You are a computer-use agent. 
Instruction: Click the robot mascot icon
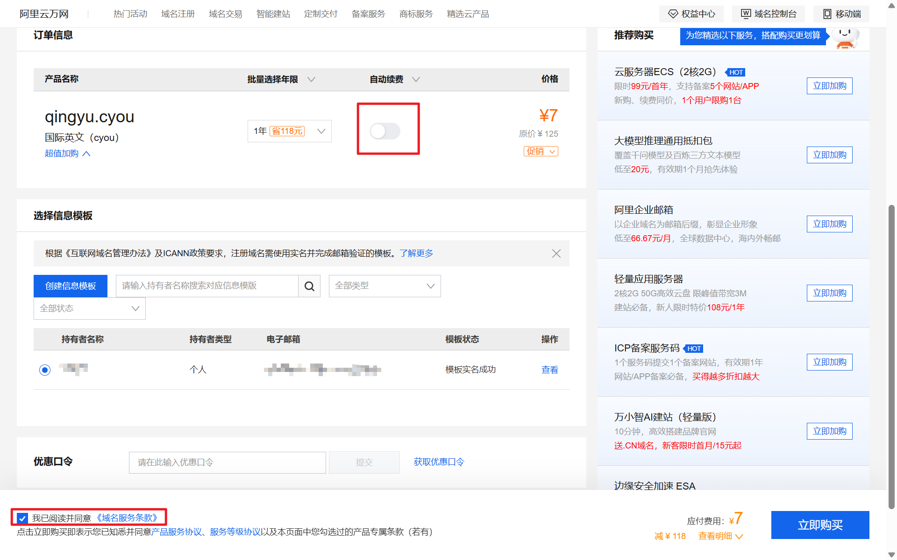coord(846,37)
